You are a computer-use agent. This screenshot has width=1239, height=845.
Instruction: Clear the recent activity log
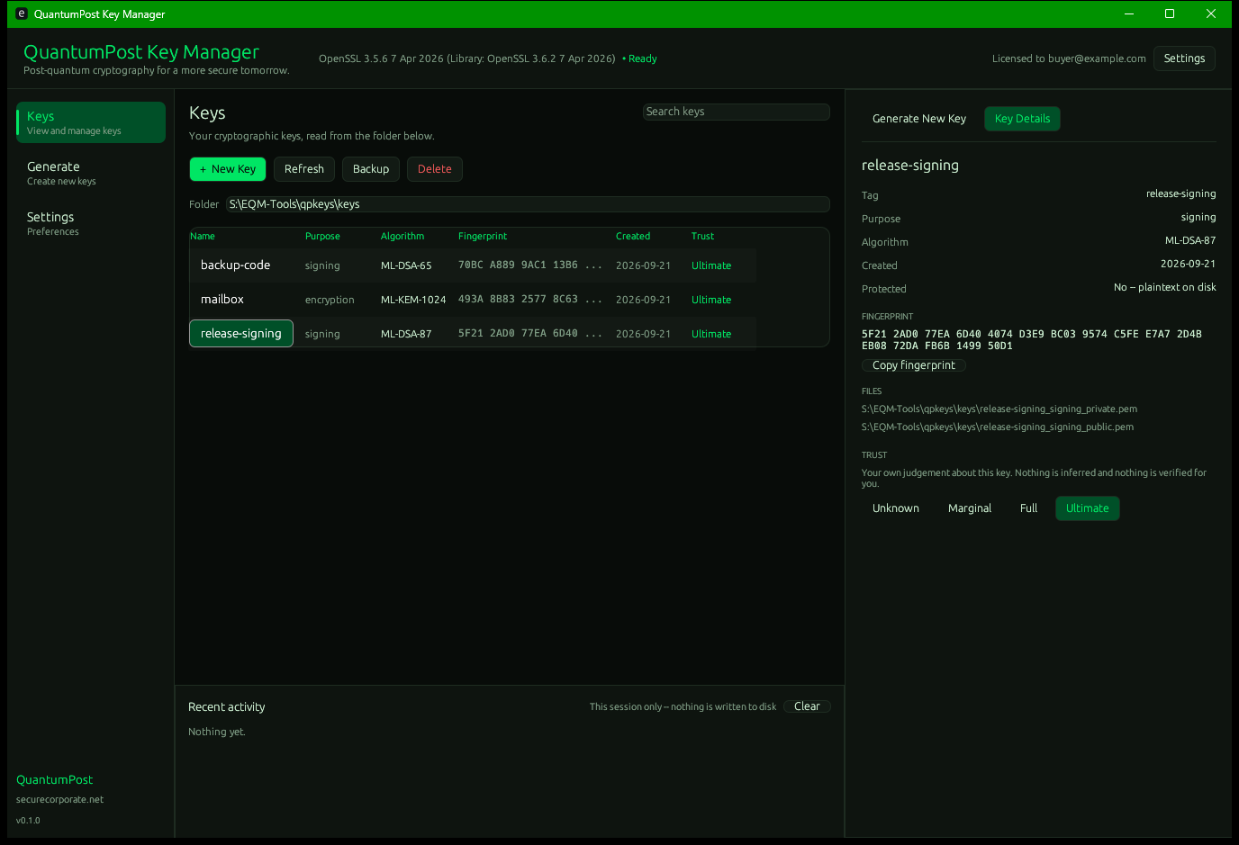coord(807,706)
